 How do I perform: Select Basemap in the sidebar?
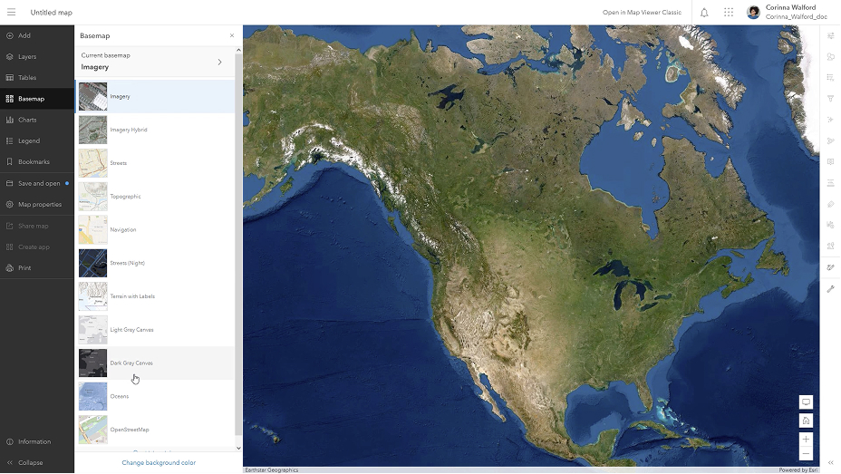click(37, 99)
